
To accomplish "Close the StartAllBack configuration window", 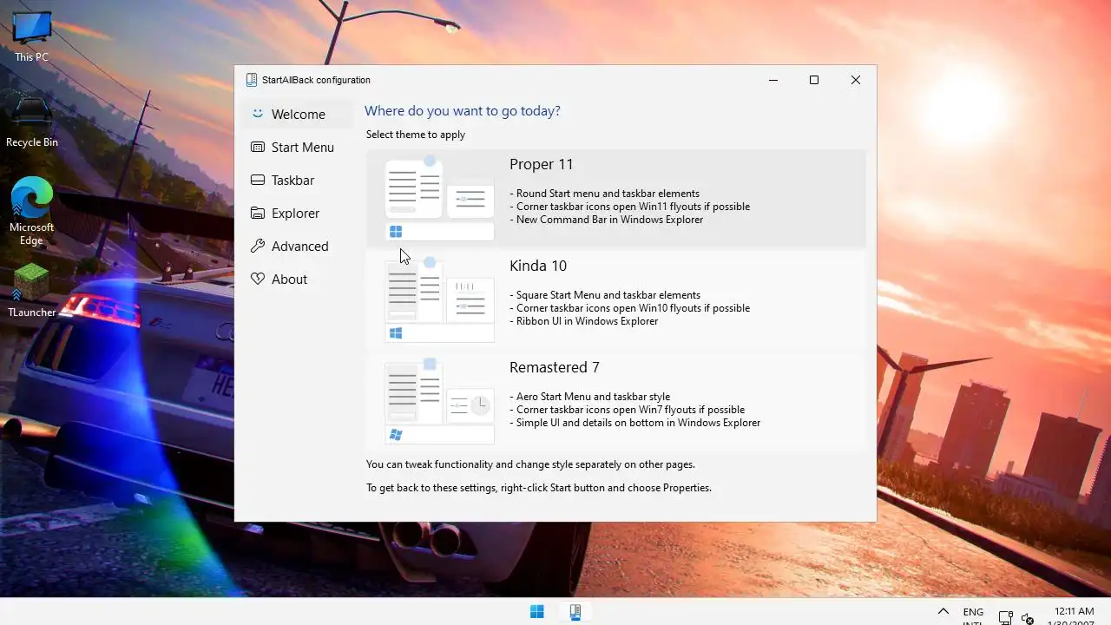I will 856,80.
